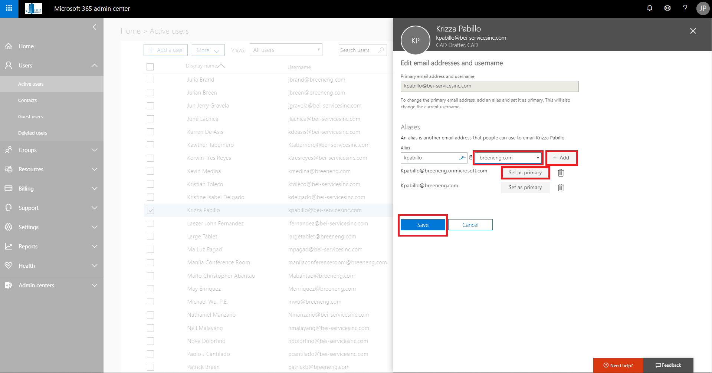Click the Billing card icon in sidebar
Image resolution: width=712 pixels, height=373 pixels.
click(x=9, y=188)
